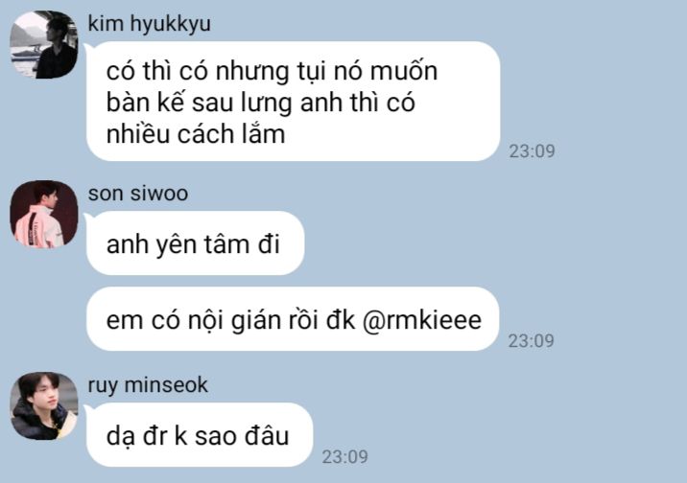This screenshot has height=483, width=687.
Task: Click the text line 'bàn kế sau lưng anh'
Action: click(225, 103)
